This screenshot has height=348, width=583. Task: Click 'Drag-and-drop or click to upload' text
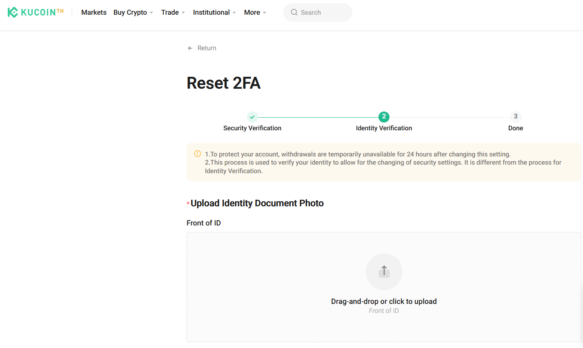pos(384,301)
